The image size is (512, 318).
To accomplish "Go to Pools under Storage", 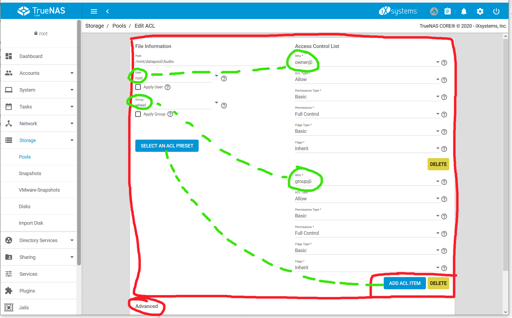I will pos(25,157).
